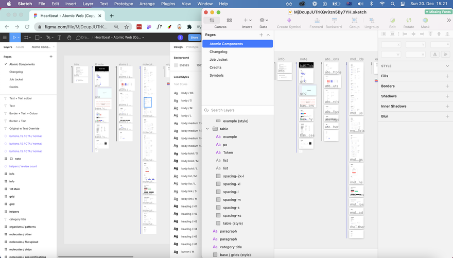Add a new page in Sketch Pages panel
The image size is (453, 258).
coord(261,35)
